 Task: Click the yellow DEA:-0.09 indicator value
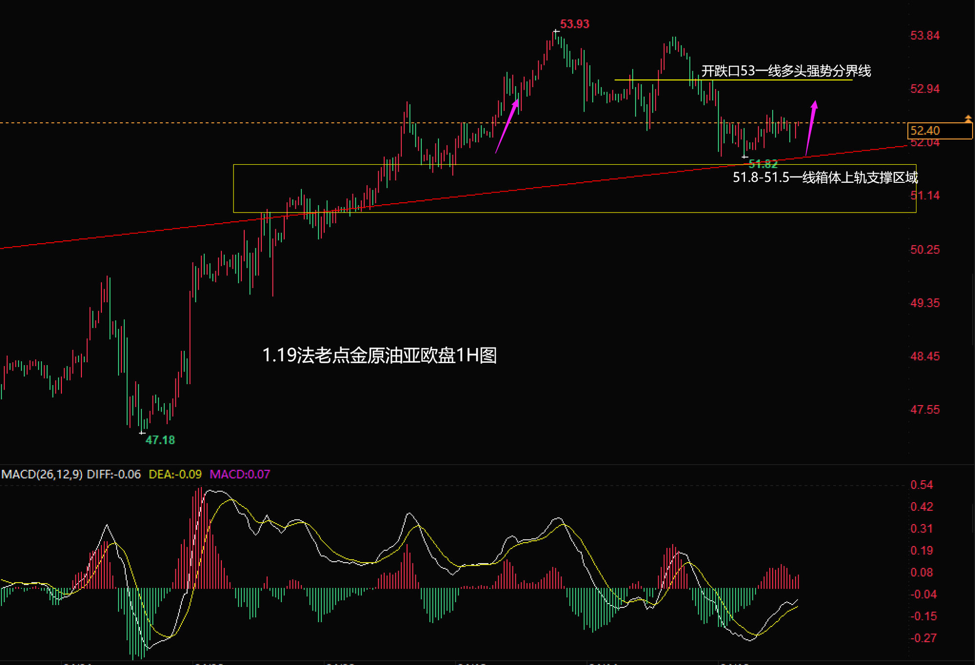[175, 474]
